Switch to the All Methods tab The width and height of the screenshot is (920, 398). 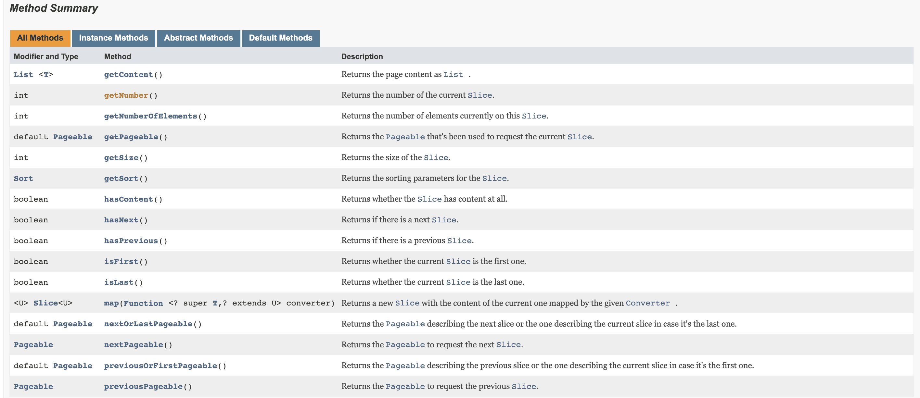(40, 38)
